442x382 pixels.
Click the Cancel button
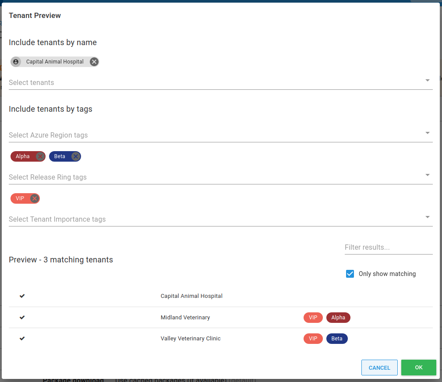pyautogui.click(x=379, y=368)
